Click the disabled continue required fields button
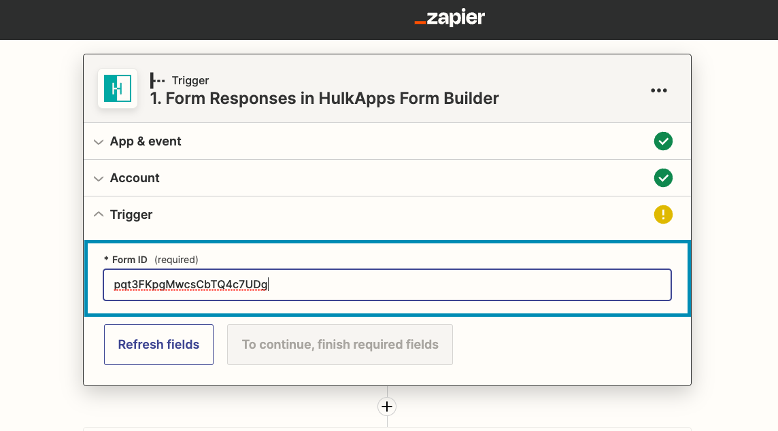 click(340, 345)
